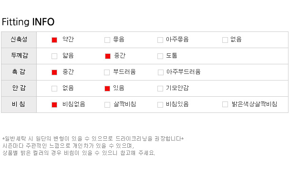Viewport: 290px width, 172px height.
Task: Select the 얇음 thickness checkbox
Action: [x=54, y=56]
